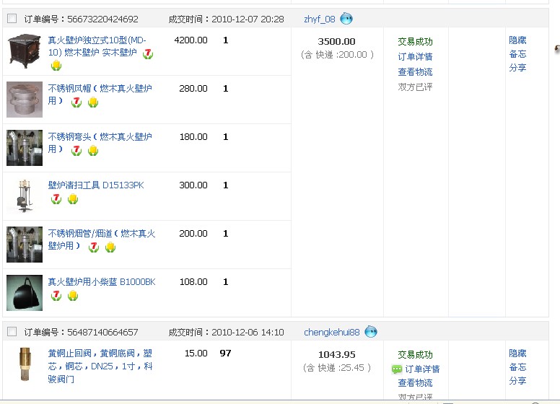Click the 7-day return badge on 小柴蓝 B1000BK
560x404 pixels.
click(56, 296)
